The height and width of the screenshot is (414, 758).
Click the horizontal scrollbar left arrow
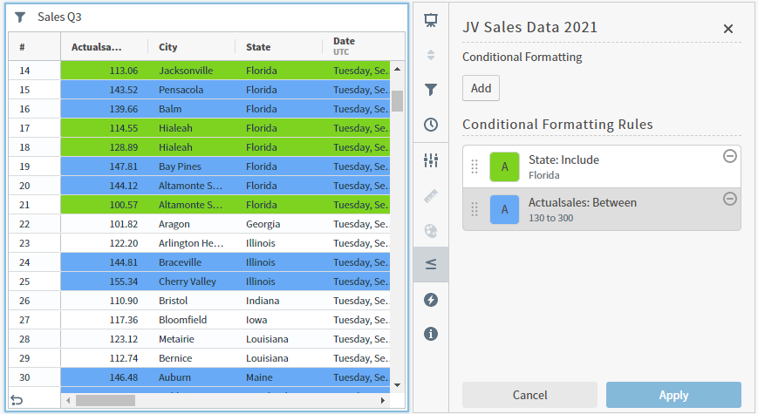tap(68, 400)
